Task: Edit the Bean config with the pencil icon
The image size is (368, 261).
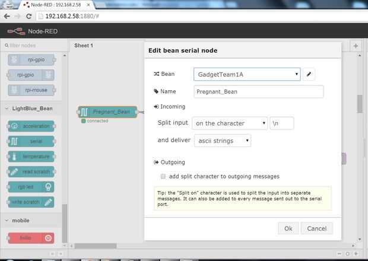Action: [309, 74]
